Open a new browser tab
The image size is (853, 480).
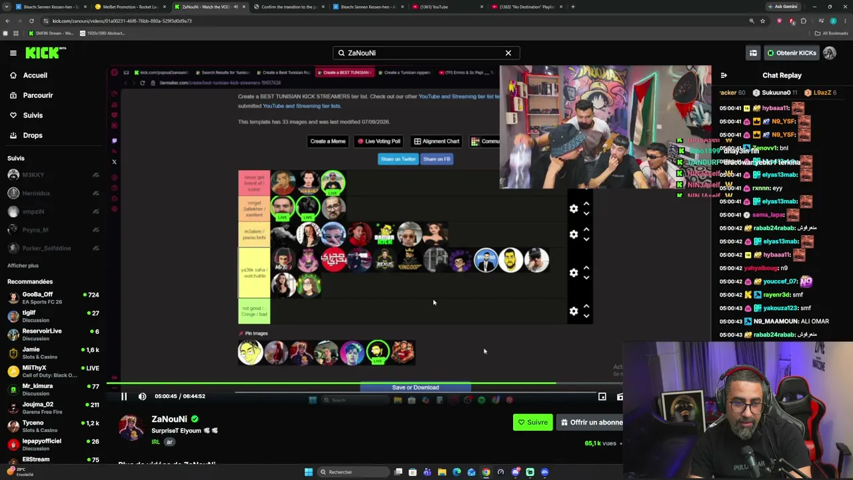[573, 7]
